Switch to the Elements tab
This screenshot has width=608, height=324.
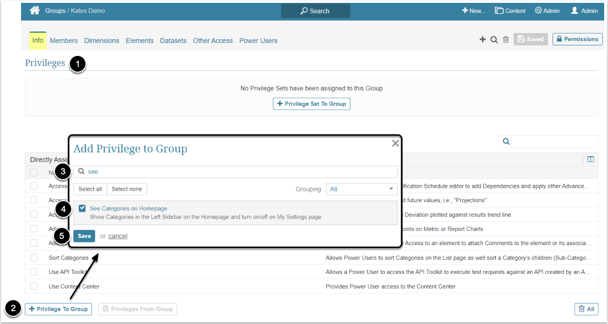pos(140,41)
